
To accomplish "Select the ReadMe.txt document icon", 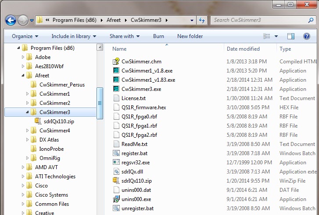I will 116,144.
